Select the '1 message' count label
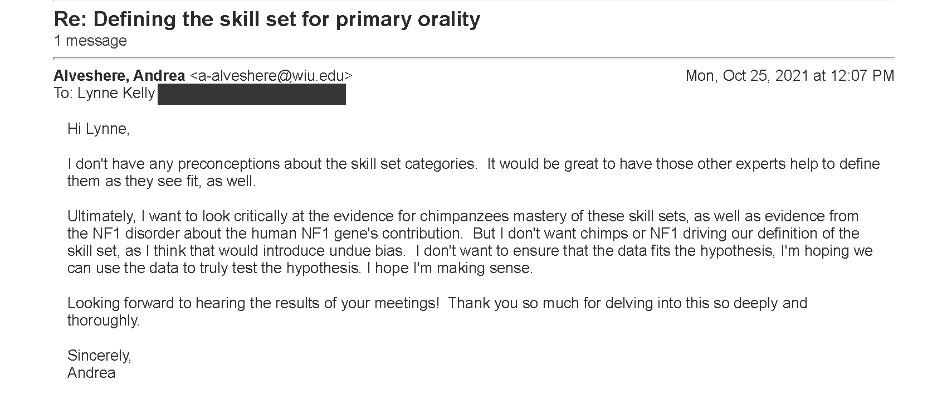The image size is (947, 403). (90, 41)
